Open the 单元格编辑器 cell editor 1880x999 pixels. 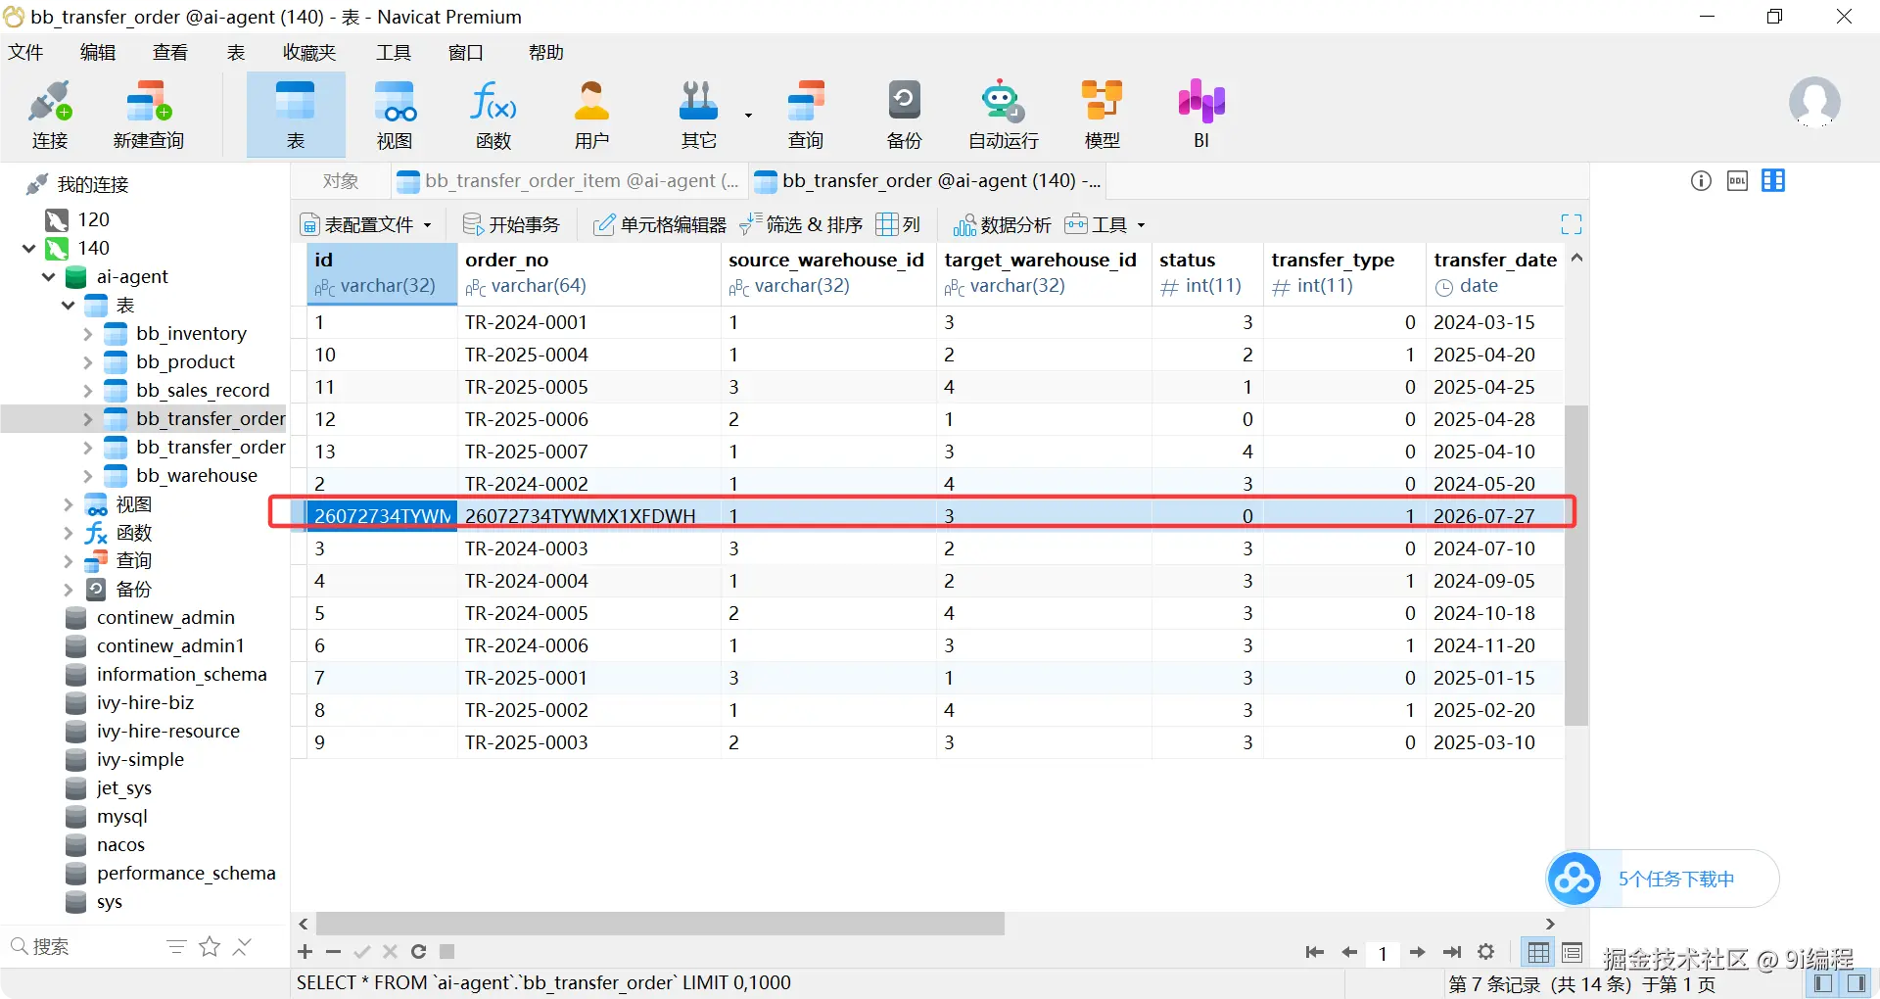(660, 224)
